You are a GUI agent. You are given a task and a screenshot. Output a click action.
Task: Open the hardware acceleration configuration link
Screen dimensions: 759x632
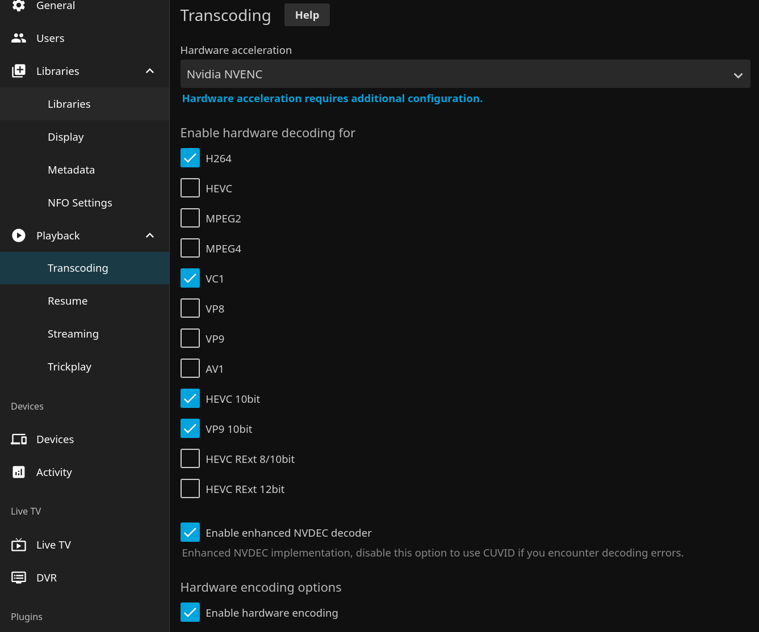(x=332, y=99)
